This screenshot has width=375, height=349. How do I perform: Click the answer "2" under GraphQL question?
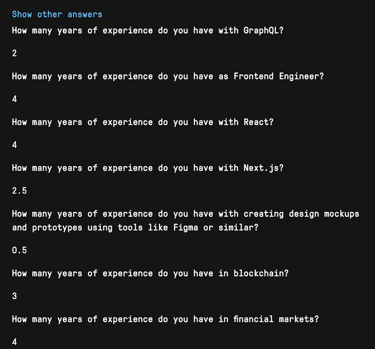click(x=15, y=53)
